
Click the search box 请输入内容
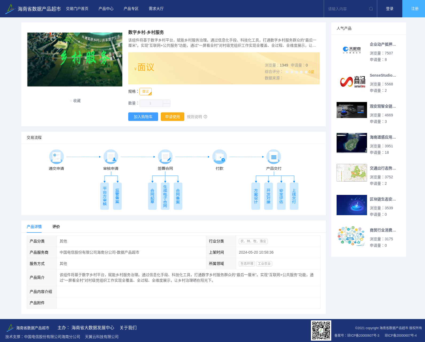click(347, 9)
